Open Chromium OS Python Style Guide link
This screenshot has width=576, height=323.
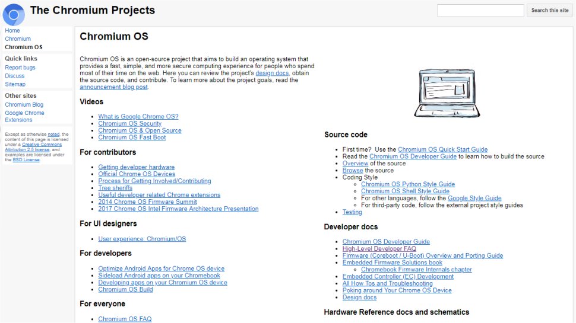point(408,184)
